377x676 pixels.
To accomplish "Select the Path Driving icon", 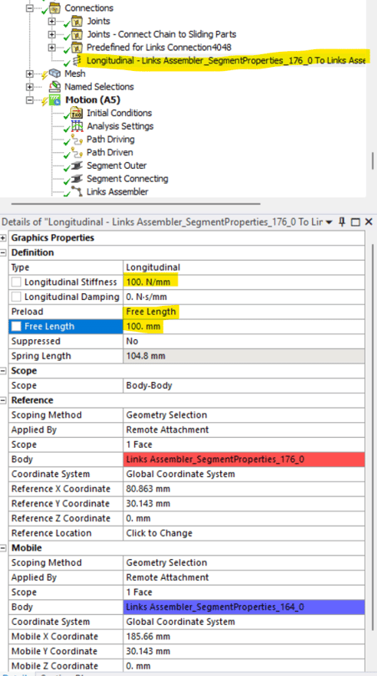I will click(x=77, y=140).
